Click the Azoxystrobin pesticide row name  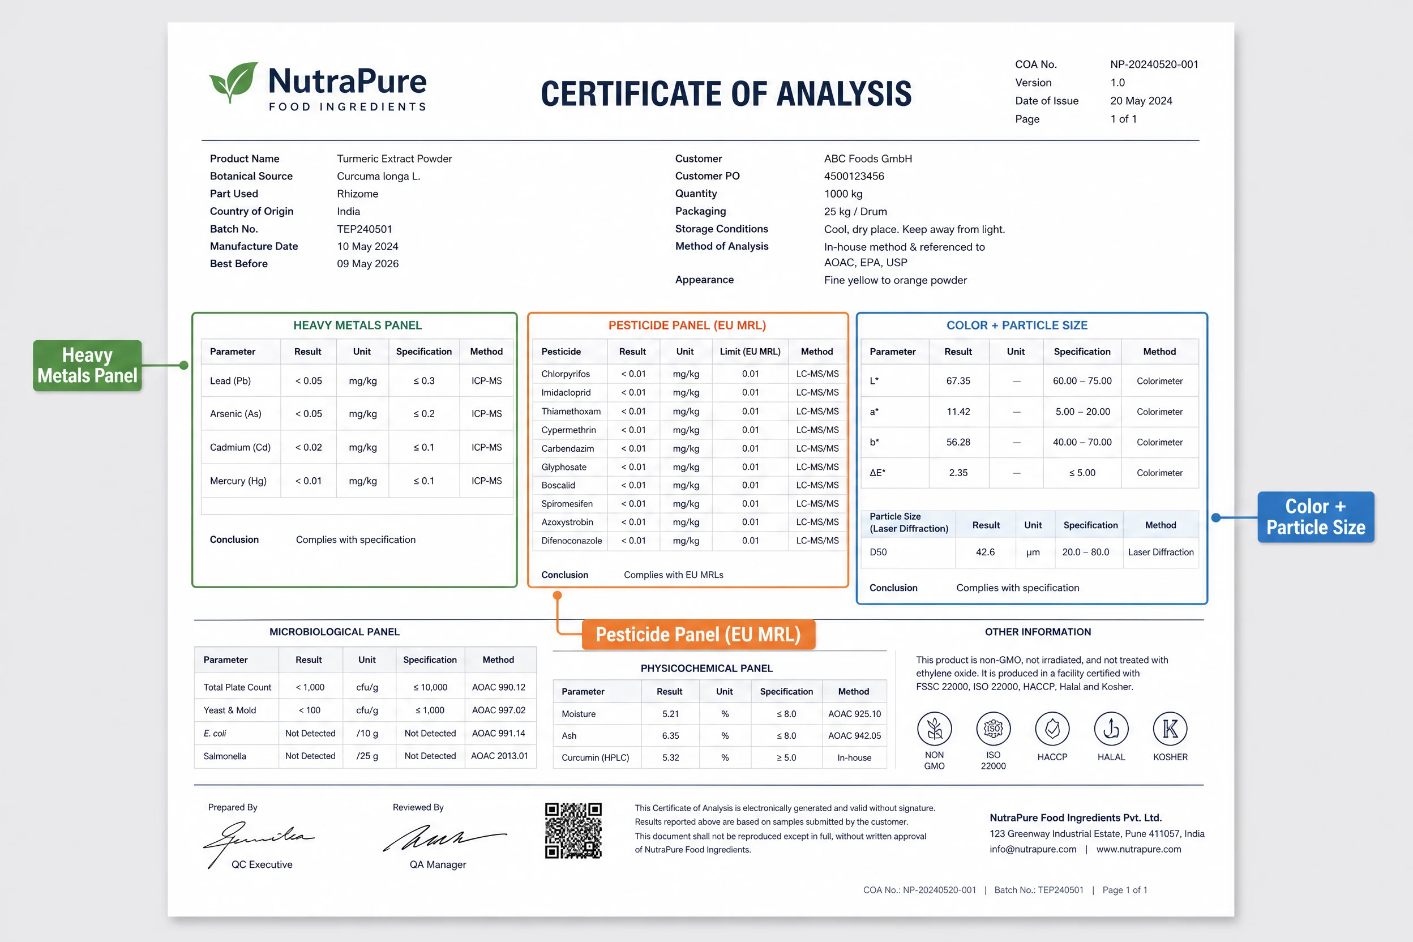click(567, 522)
